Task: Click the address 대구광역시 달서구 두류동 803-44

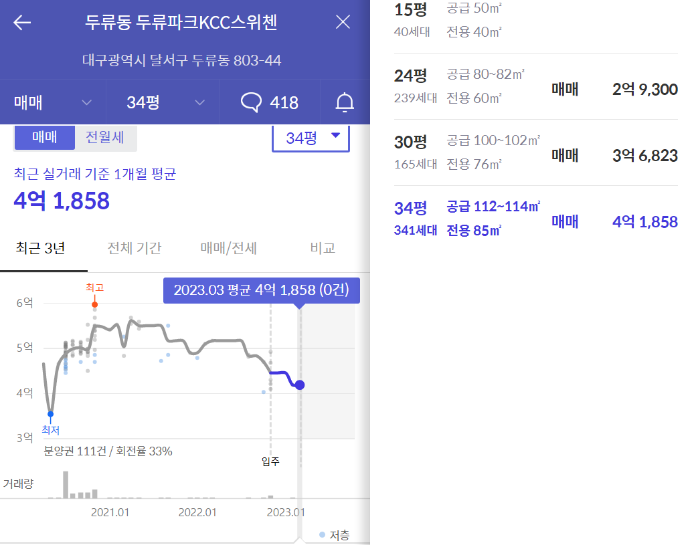Action: (181, 60)
